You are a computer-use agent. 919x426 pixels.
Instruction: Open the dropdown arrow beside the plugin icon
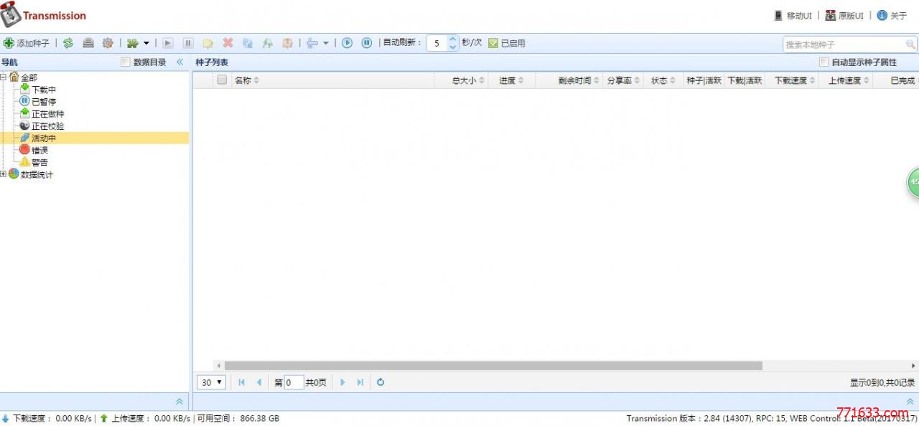pos(146,43)
